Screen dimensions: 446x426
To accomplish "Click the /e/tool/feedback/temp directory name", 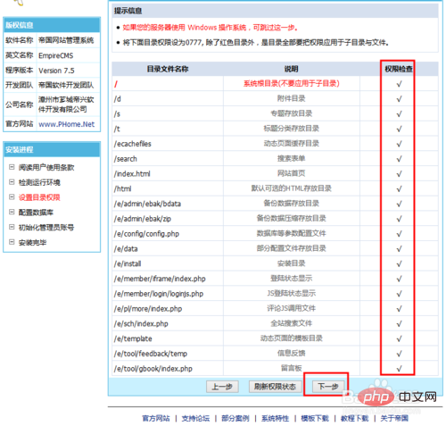I will [151, 354].
